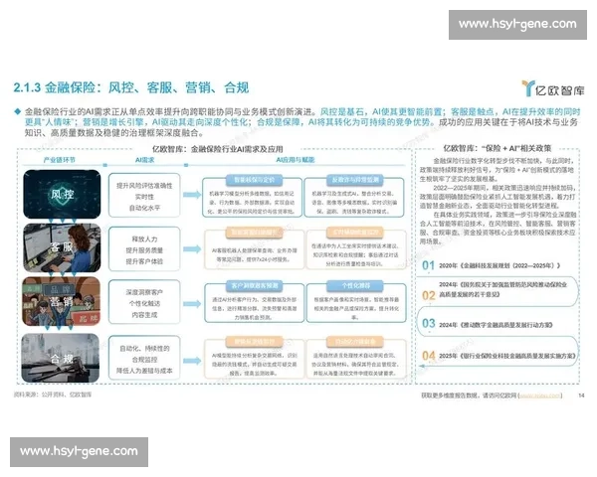Screen dimensions: 597x477
Task: Click the 02 policy number marker
Action: [428, 295]
